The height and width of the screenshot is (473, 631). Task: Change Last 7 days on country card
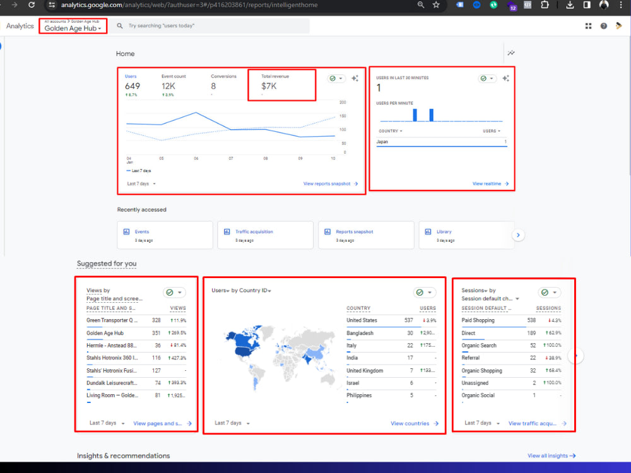[232, 423]
